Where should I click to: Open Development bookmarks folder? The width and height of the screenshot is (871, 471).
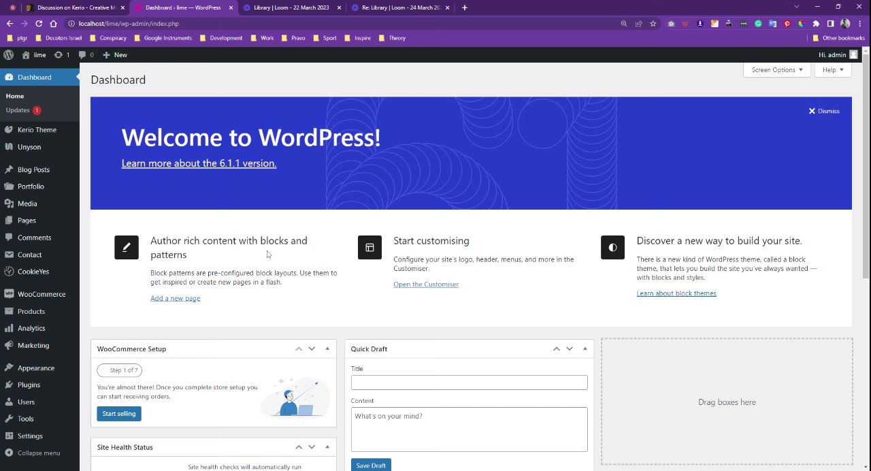(x=221, y=38)
